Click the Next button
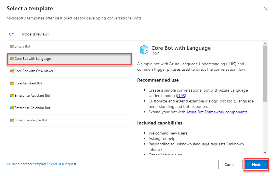The height and width of the screenshot is (176, 274). 256,165
